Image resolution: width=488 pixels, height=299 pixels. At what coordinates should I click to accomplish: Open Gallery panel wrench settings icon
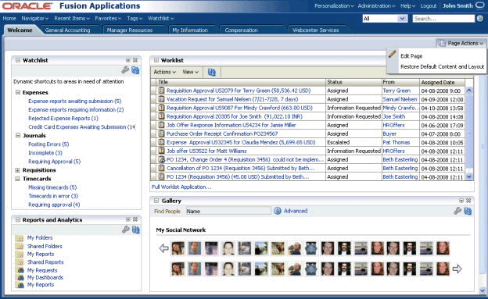457,211
